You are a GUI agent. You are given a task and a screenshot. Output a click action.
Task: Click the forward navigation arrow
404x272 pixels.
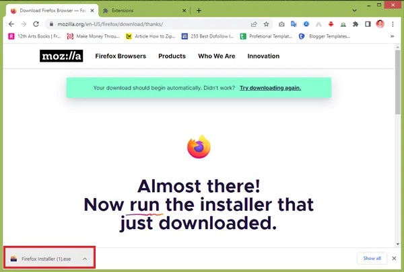[24, 24]
